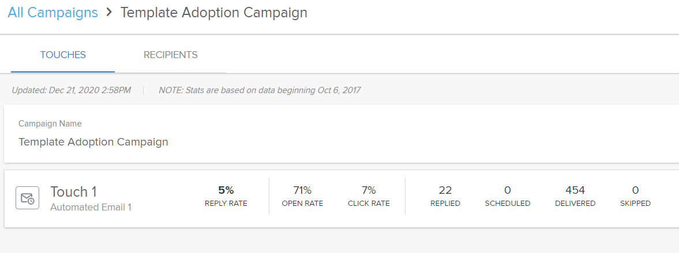Select the Campaign Name field value
The image size is (679, 253).
click(x=93, y=141)
